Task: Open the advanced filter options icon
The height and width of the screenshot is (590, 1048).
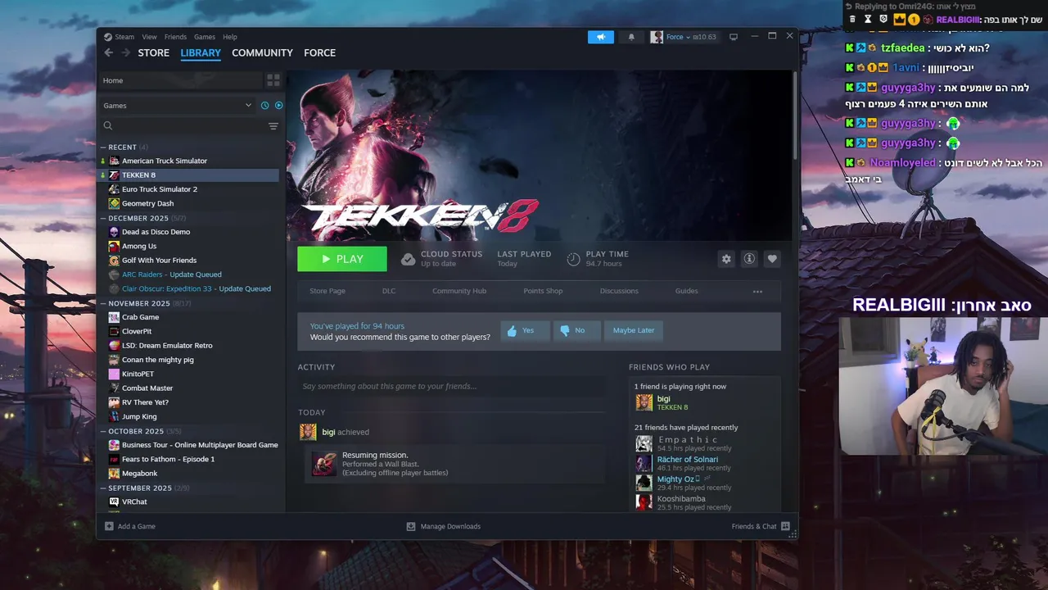Action: click(273, 126)
